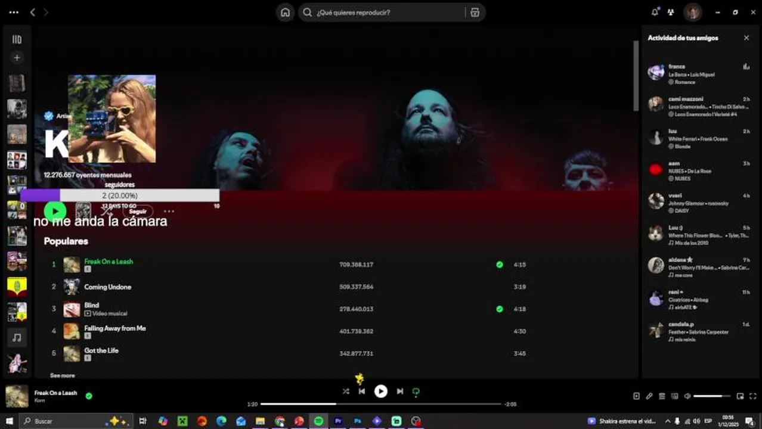
Task: Open the miniplayer icon
Action: click(x=740, y=396)
